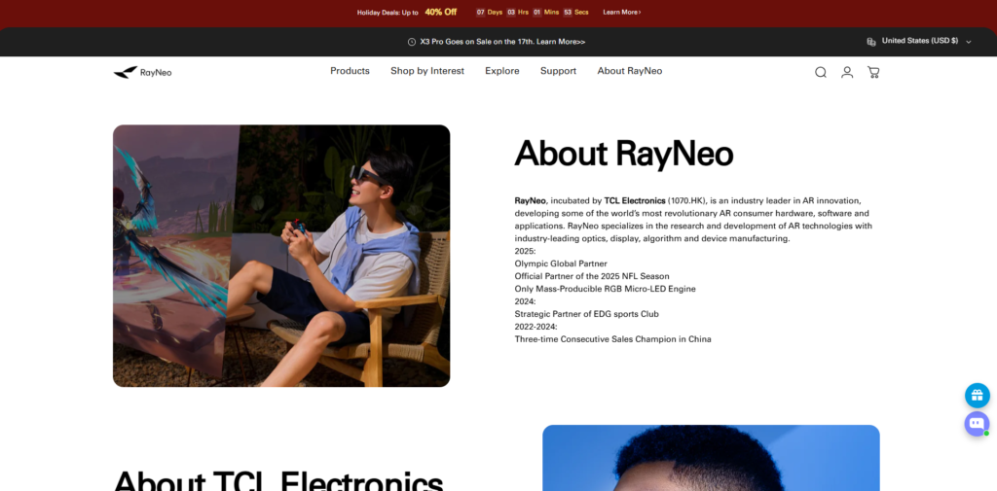
Task: Click the TCL Electronics bold text
Action: click(635, 200)
